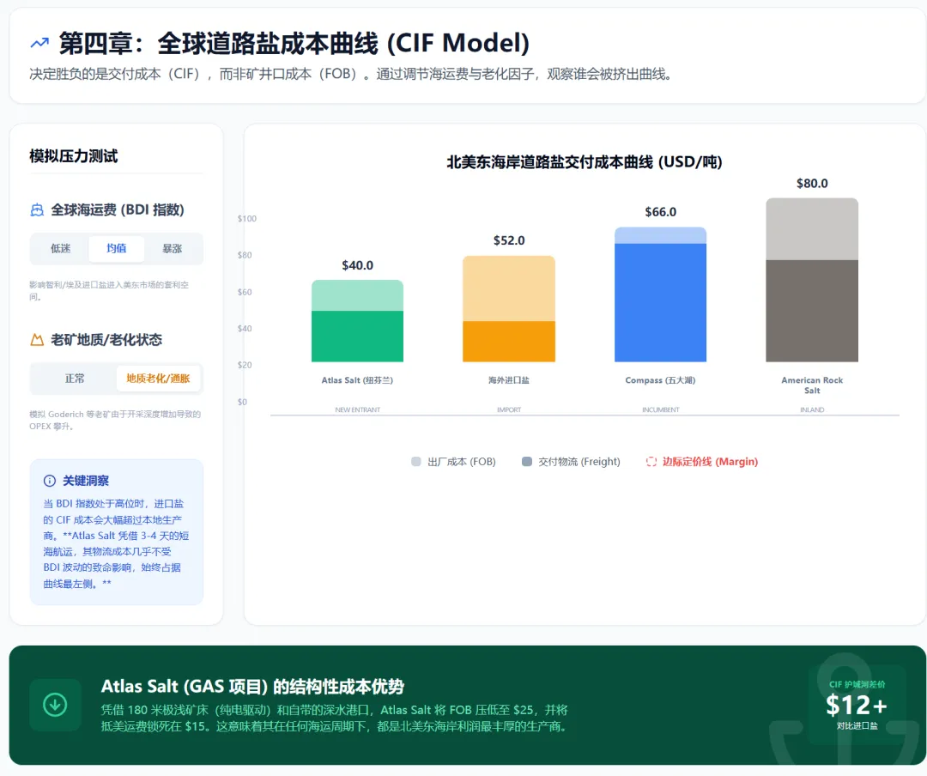Select 均值 freight level
The width and height of the screenshot is (927, 776).
pos(117,248)
